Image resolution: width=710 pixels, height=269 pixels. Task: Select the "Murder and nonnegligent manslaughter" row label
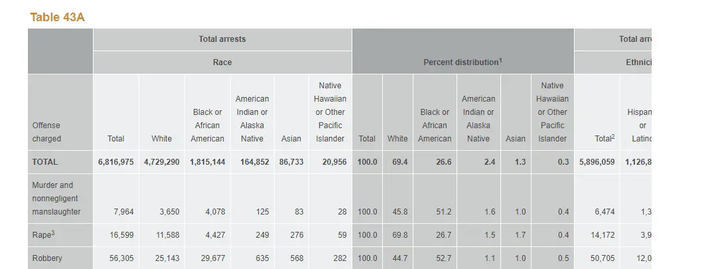click(x=56, y=199)
